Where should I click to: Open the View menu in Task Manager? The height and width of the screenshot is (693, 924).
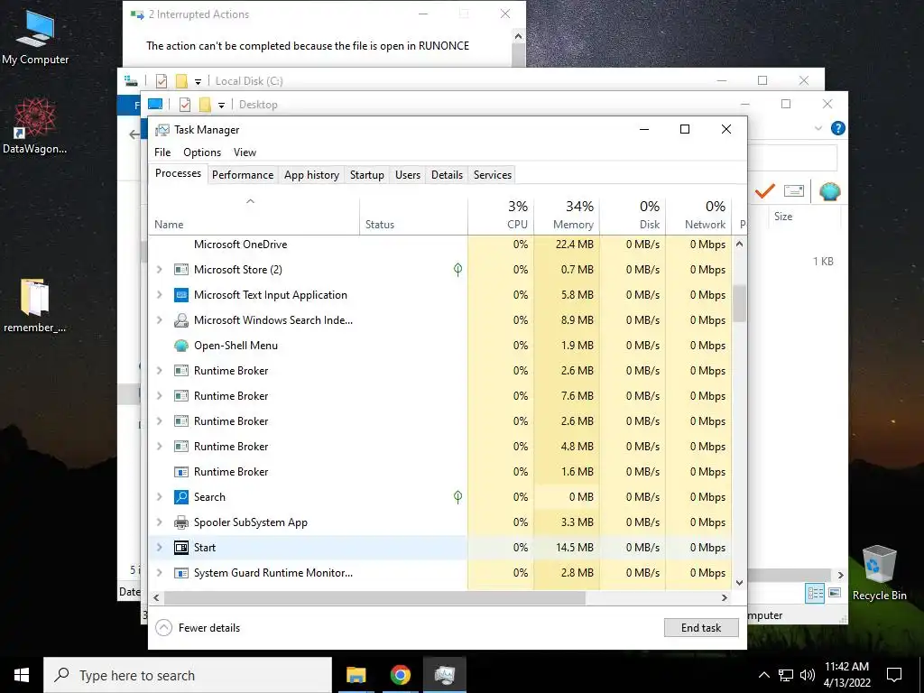point(245,152)
